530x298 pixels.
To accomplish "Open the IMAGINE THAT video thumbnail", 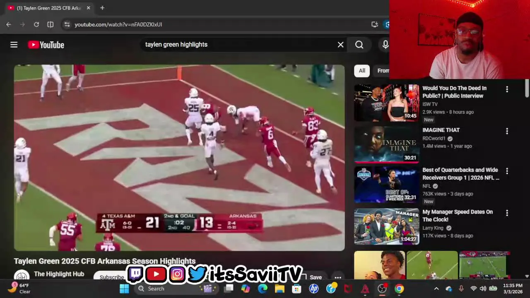I will 386,144.
